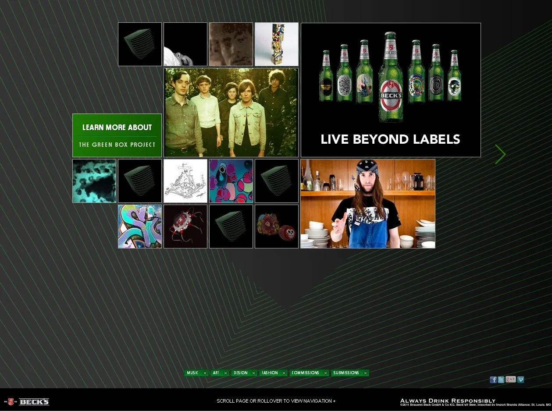The height and width of the screenshot is (411, 552).
Task: Remove the Design filter with its x
Action: 253,373
